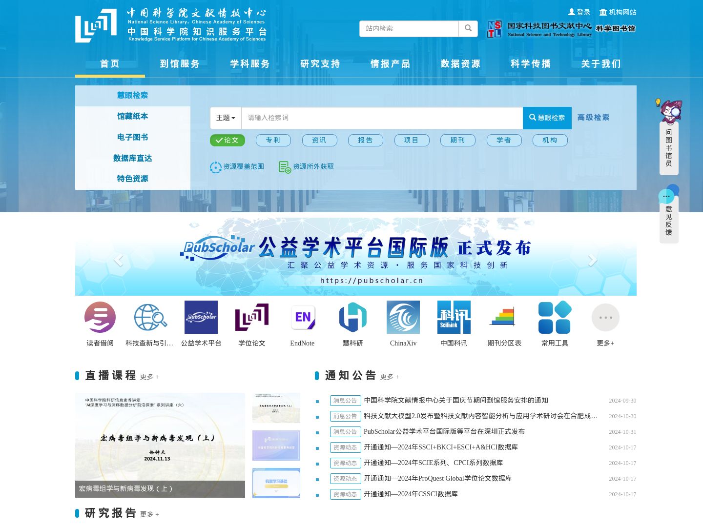Viewport: 703px width, 527px height.
Task: Open the 科技文献大模型2.0发布 notice
Action: [481, 416]
